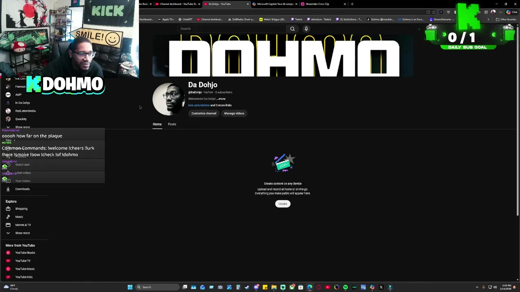Expand subscriptions list with Show more
520x292 pixels.
coord(22,127)
